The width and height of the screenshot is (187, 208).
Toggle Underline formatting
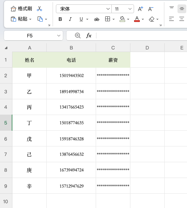[81, 19]
